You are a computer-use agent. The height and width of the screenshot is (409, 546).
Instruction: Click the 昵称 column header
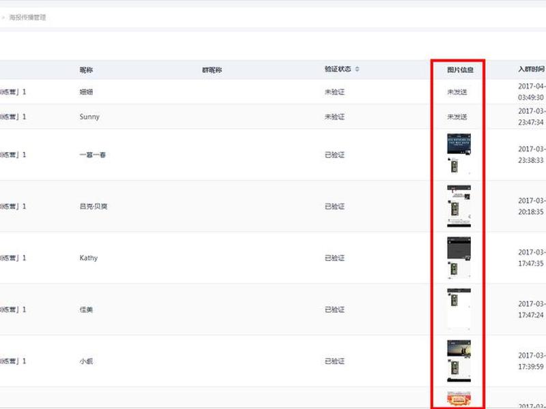point(86,70)
